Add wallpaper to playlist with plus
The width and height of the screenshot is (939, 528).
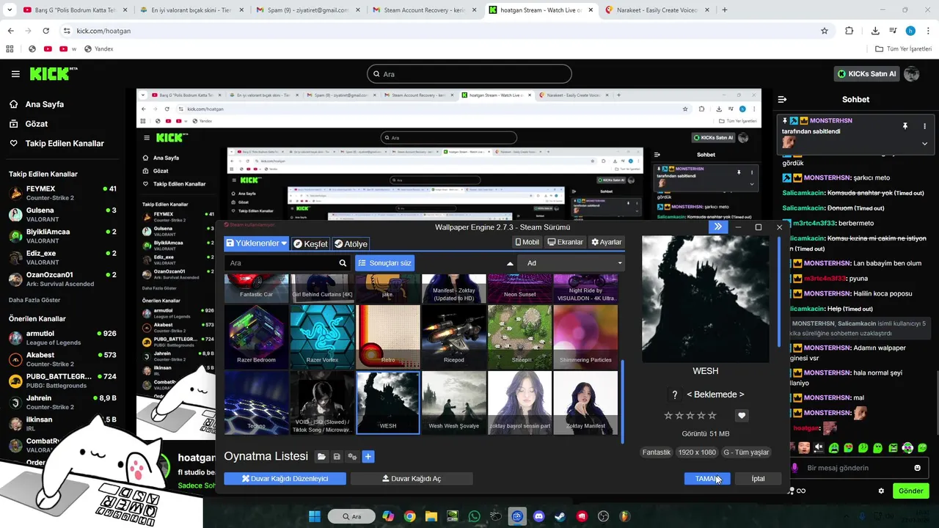pos(368,457)
